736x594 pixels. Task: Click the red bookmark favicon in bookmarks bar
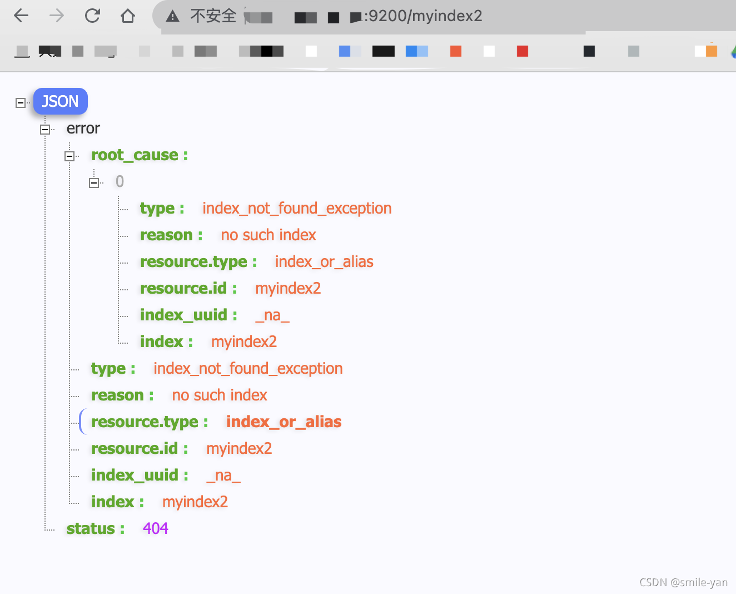[x=523, y=51]
